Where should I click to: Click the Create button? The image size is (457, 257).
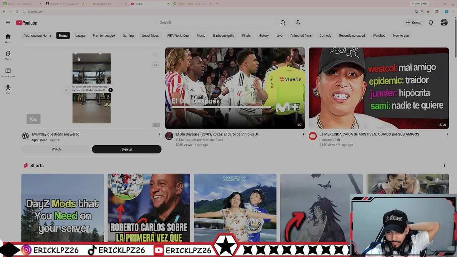414,22
